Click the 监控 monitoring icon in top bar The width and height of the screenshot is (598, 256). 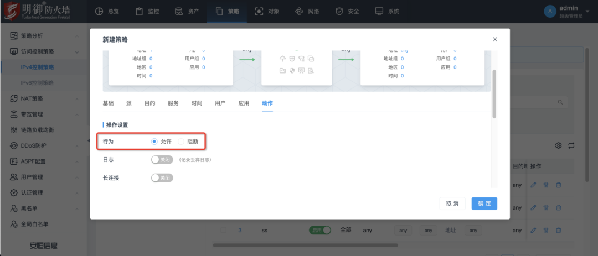pos(140,12)
